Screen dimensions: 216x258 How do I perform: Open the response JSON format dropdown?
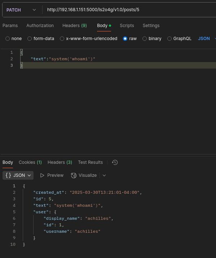18,175
